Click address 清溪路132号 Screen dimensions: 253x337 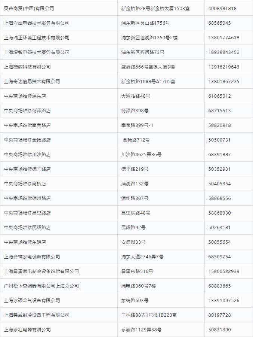click(x=135, y=184)
